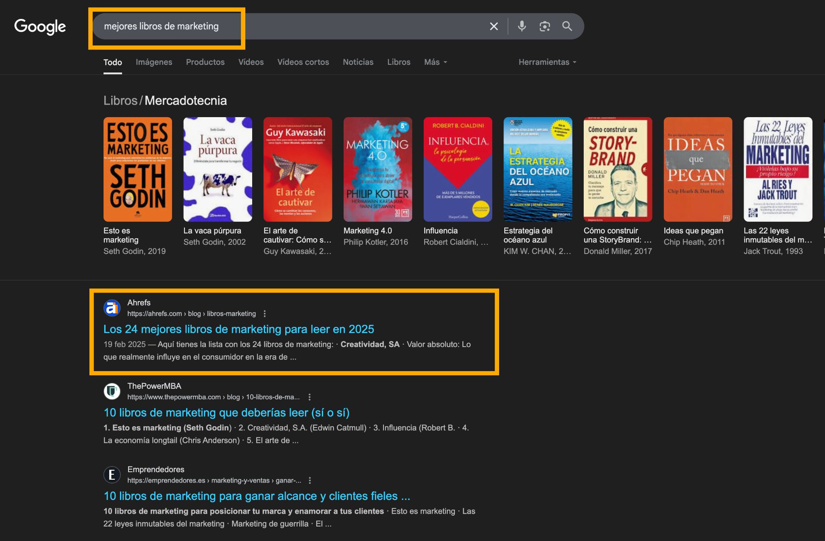The image size is (825, 541).
Task: Open Google Lens image search
Action: (x=545, y=26)
